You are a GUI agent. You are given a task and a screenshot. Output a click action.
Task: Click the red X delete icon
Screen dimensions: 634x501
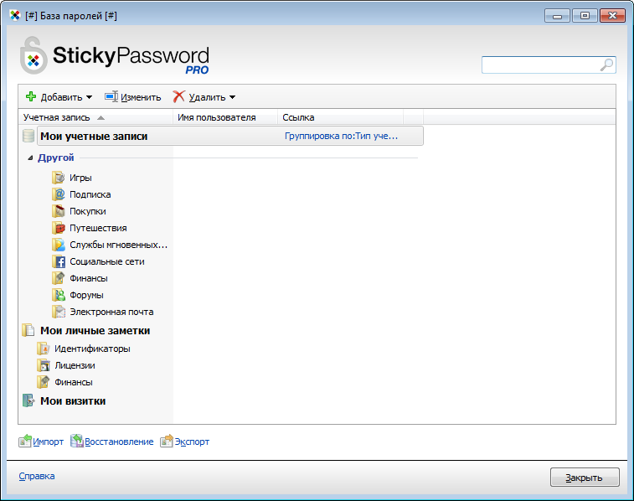[178, 96]
